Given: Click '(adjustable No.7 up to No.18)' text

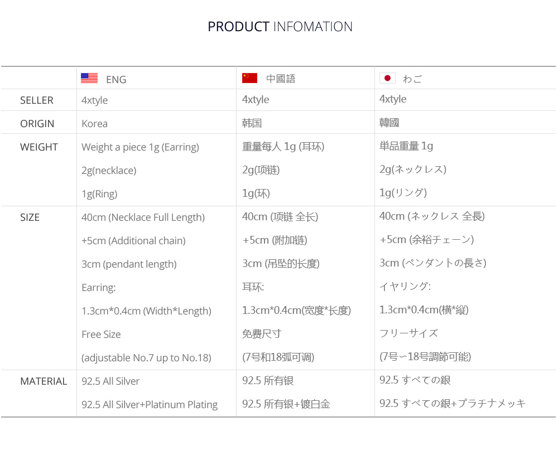Looking at the screenshot, I should [x=146, y=358].
